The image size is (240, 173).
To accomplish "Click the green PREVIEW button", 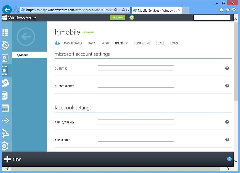I will (x=117, y=18).
